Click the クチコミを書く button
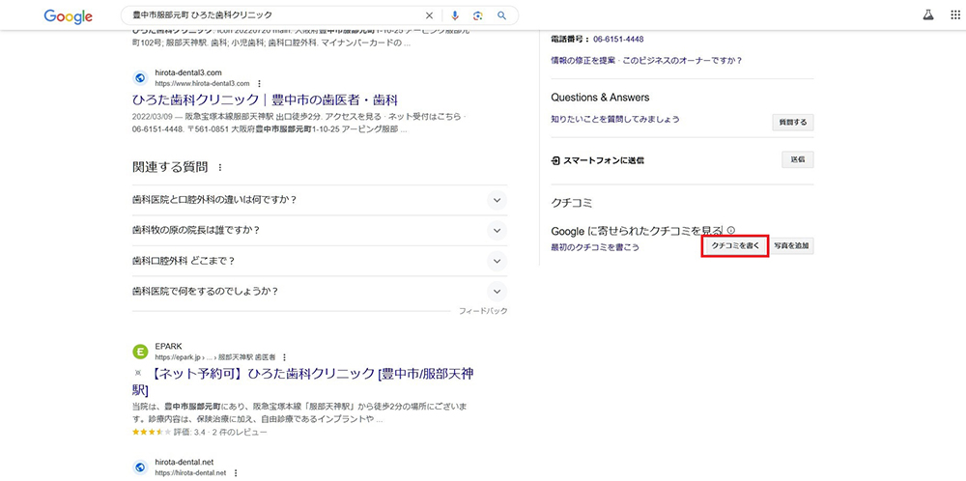Screen dimensions: 966x481 (735, 246)
